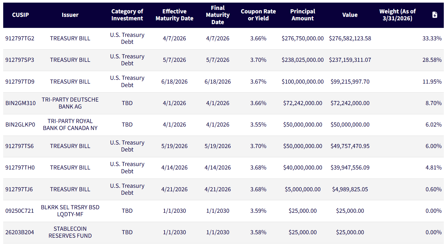The image size is (447, 247).
Task: Click the Value column header
Action: click(x=350, y=15)
